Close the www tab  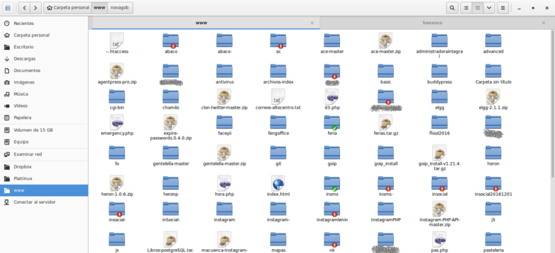312,23
